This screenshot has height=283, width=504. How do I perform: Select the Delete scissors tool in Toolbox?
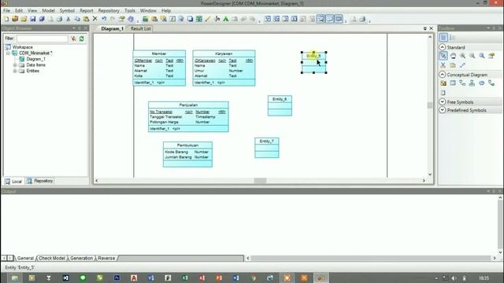[x=443, y=65]
